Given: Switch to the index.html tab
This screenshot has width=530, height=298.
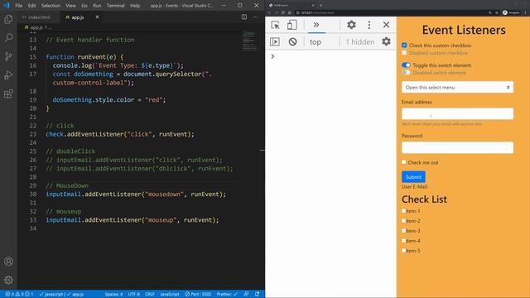Looking at the screenshot, I should 39,17.
